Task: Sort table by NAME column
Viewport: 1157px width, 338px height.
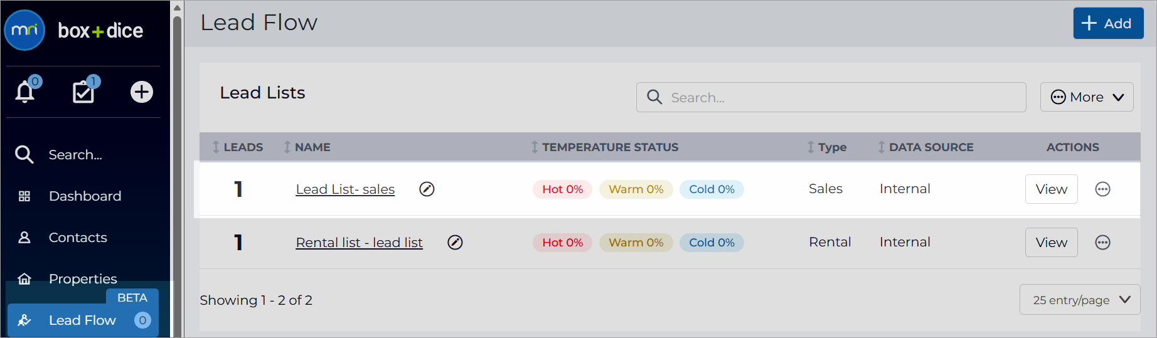Action: tap(307, 147)
